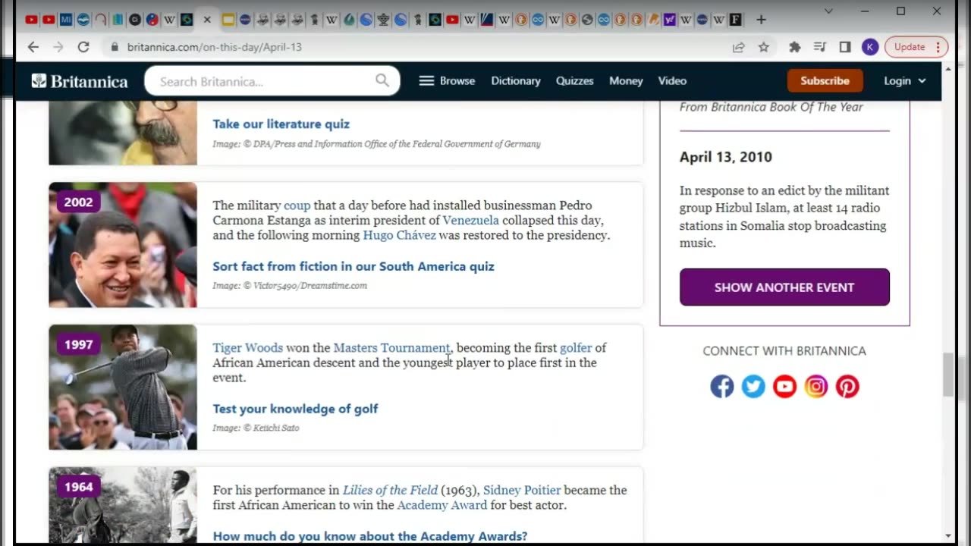Open Chrome Update menu
This screenshot has width=971, height=546.
pos(916,47)
